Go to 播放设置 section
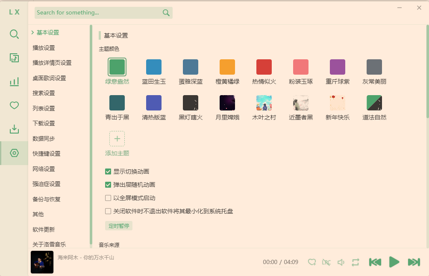Image resolution: width=429 pixels, height=276 pixels. (x=44, y=48)
